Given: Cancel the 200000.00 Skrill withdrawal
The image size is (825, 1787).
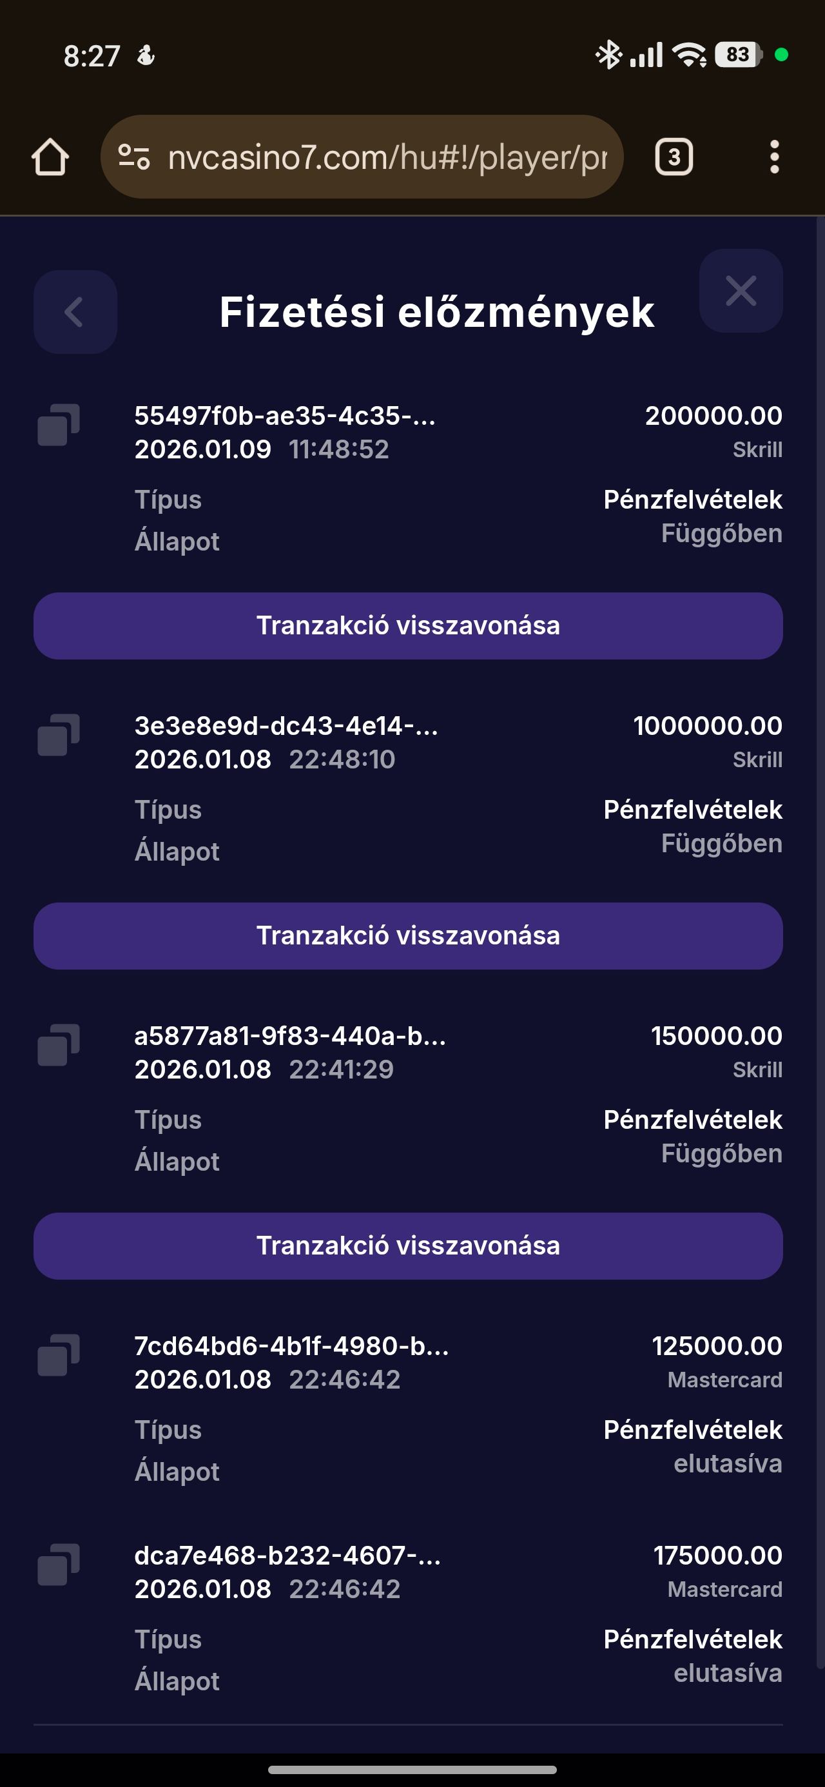Looking at the screenshot, I should click(408, 626).
